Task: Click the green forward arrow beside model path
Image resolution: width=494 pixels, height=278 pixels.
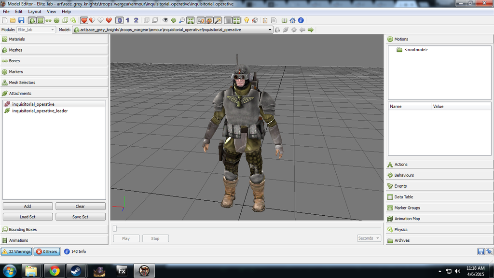Action: click(x=311, y=30)
